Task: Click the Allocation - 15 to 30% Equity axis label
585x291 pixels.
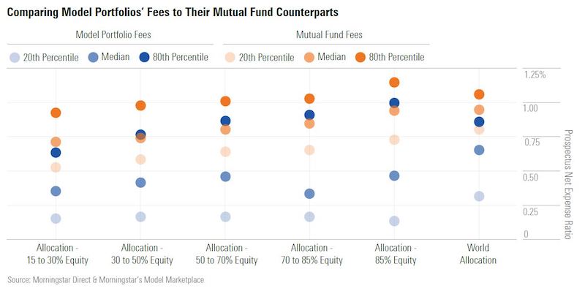Action: pyautogui.click(x=57, y=254)
